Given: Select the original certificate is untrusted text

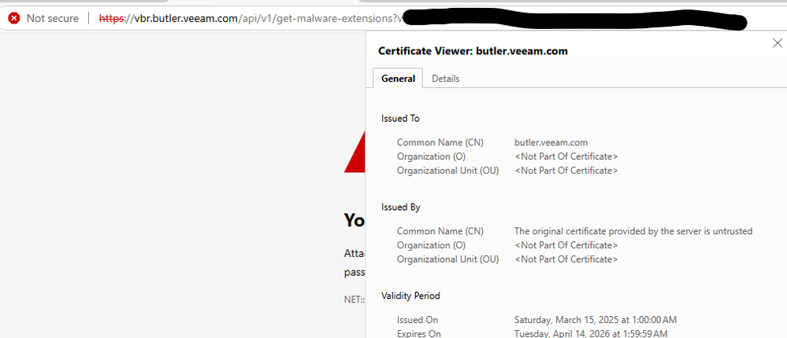Looking at the screenshot, I should coord(633,231).
